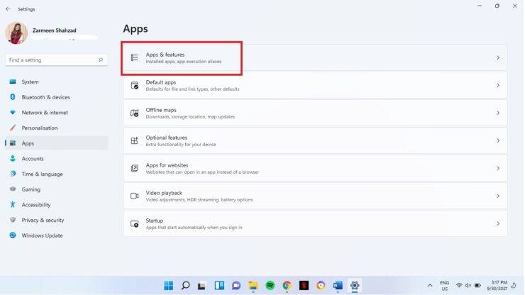The height and width of the screenshot is (295, 525).
Task: Open the Video playback camera icon
Action: point(134,196)
